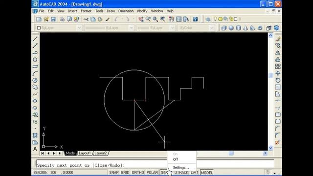Select the Polyline tool
Viewport: 313px width, 176px height.
point(35,52)
